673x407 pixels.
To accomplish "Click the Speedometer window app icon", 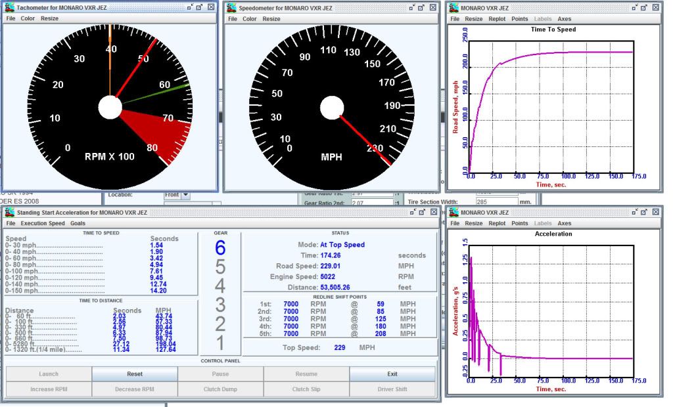I will coord(231,8).
